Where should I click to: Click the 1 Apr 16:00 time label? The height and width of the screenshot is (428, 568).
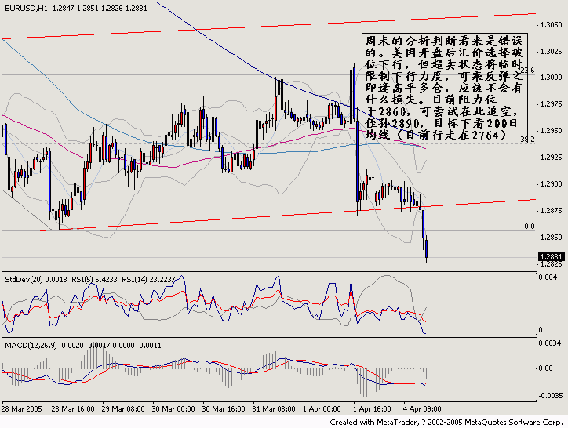click(373, 409)
